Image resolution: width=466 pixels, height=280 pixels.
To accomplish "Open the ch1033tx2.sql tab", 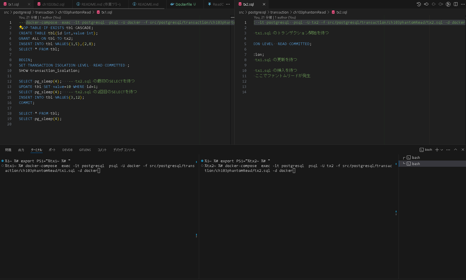I will pyautogui.click(x=53, y=5).
